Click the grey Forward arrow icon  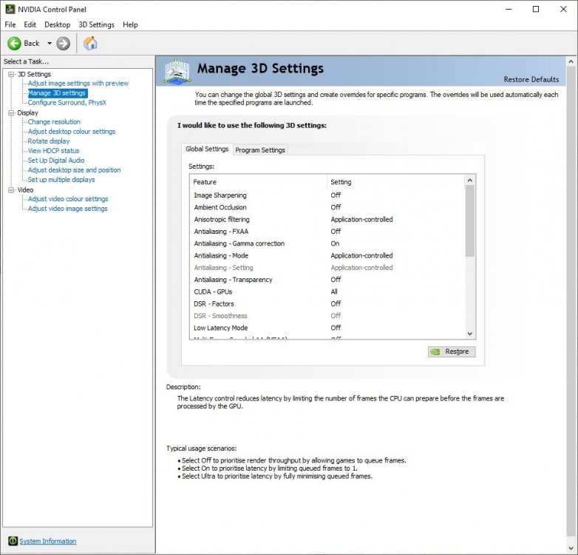coord(64,44)
